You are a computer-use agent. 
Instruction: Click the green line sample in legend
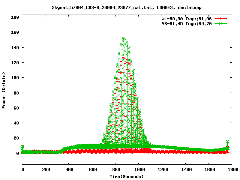(x=220, y=23)
